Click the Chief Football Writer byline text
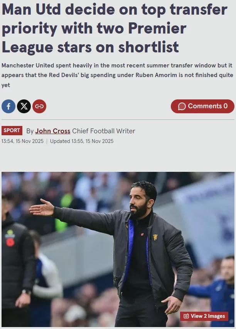Viewport: 236px width, 329px height. click(103, 131)
